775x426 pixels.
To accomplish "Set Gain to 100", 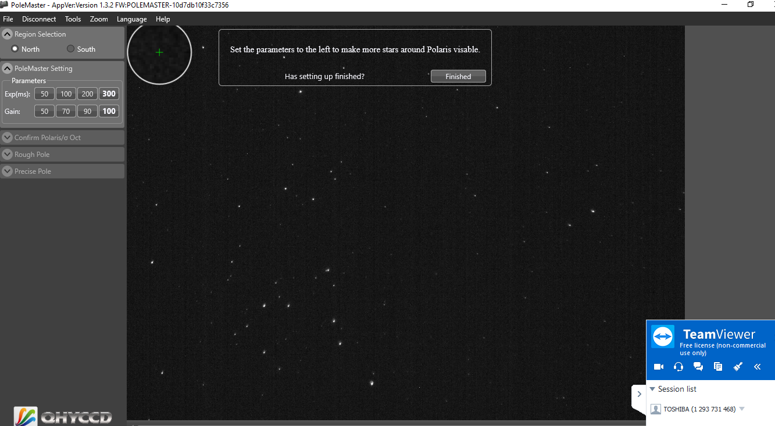I will tap(109, 111).
